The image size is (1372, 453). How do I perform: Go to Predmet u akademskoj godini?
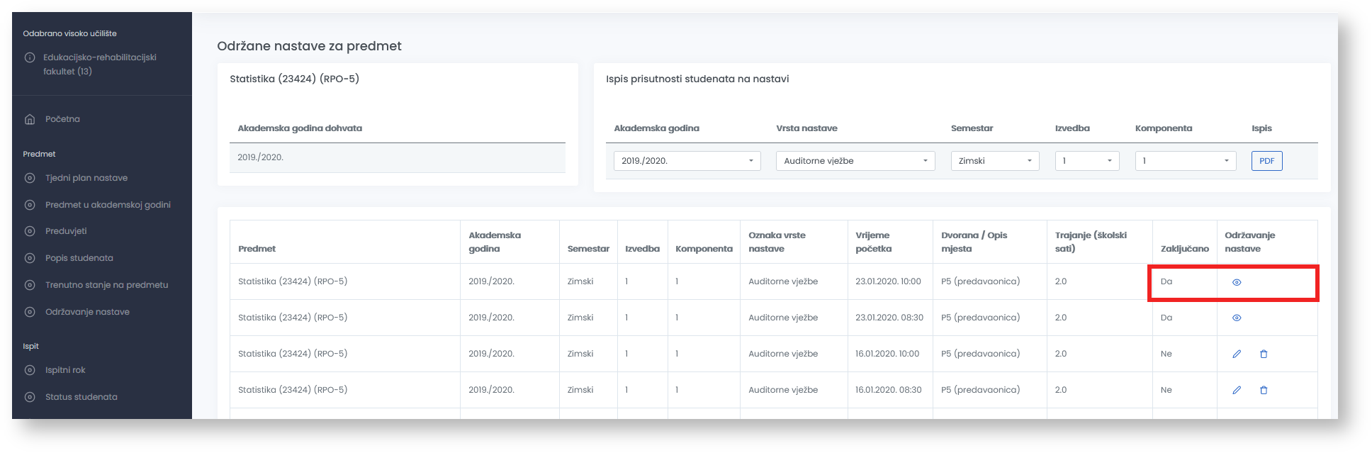[108, 205]
